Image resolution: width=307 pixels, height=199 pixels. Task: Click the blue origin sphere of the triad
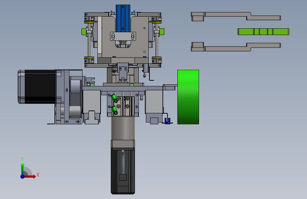click(23, 176)
